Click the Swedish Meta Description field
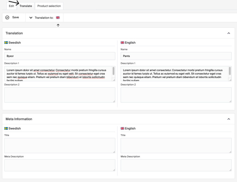Image resolution: width=237 pixels, height=182 pixels. [x=60, y=165]
